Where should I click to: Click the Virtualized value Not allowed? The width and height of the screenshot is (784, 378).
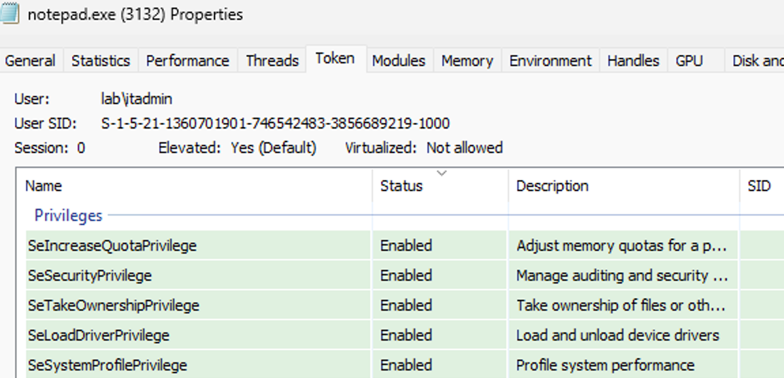[465, 148]
